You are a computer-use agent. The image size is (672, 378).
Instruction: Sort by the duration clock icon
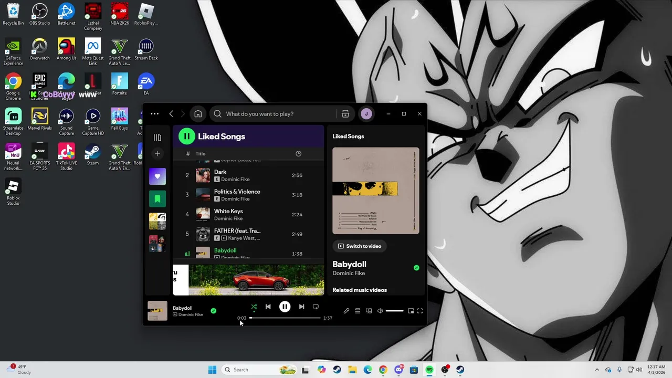coord(298,154)
